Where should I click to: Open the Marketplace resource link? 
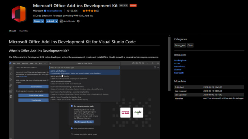coord(180,60)
